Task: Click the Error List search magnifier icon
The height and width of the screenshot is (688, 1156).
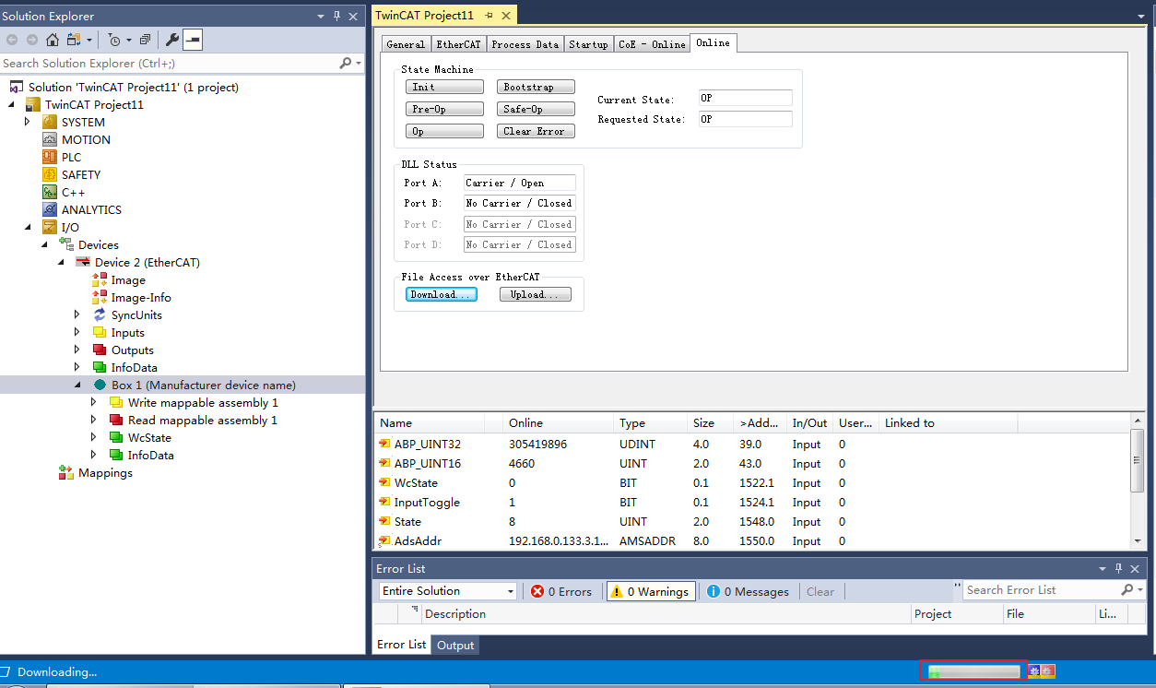Action: pos(1127,589)
